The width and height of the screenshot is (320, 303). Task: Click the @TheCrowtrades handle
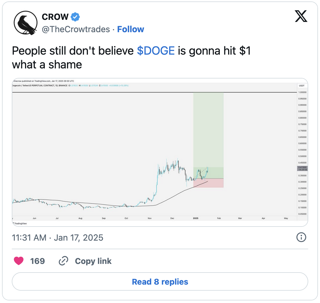tap(76, 29)
